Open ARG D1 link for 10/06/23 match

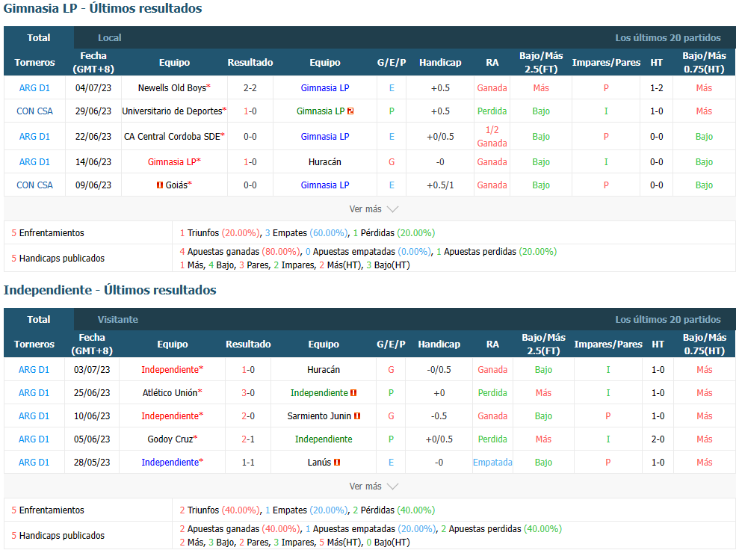[34, 416]
